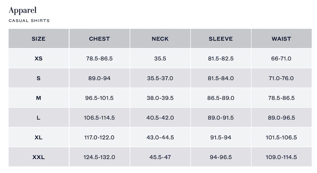317x173 pixels.
Task: Click XL waist value 101.5-106.5
Action: click(x=281, y=137)
